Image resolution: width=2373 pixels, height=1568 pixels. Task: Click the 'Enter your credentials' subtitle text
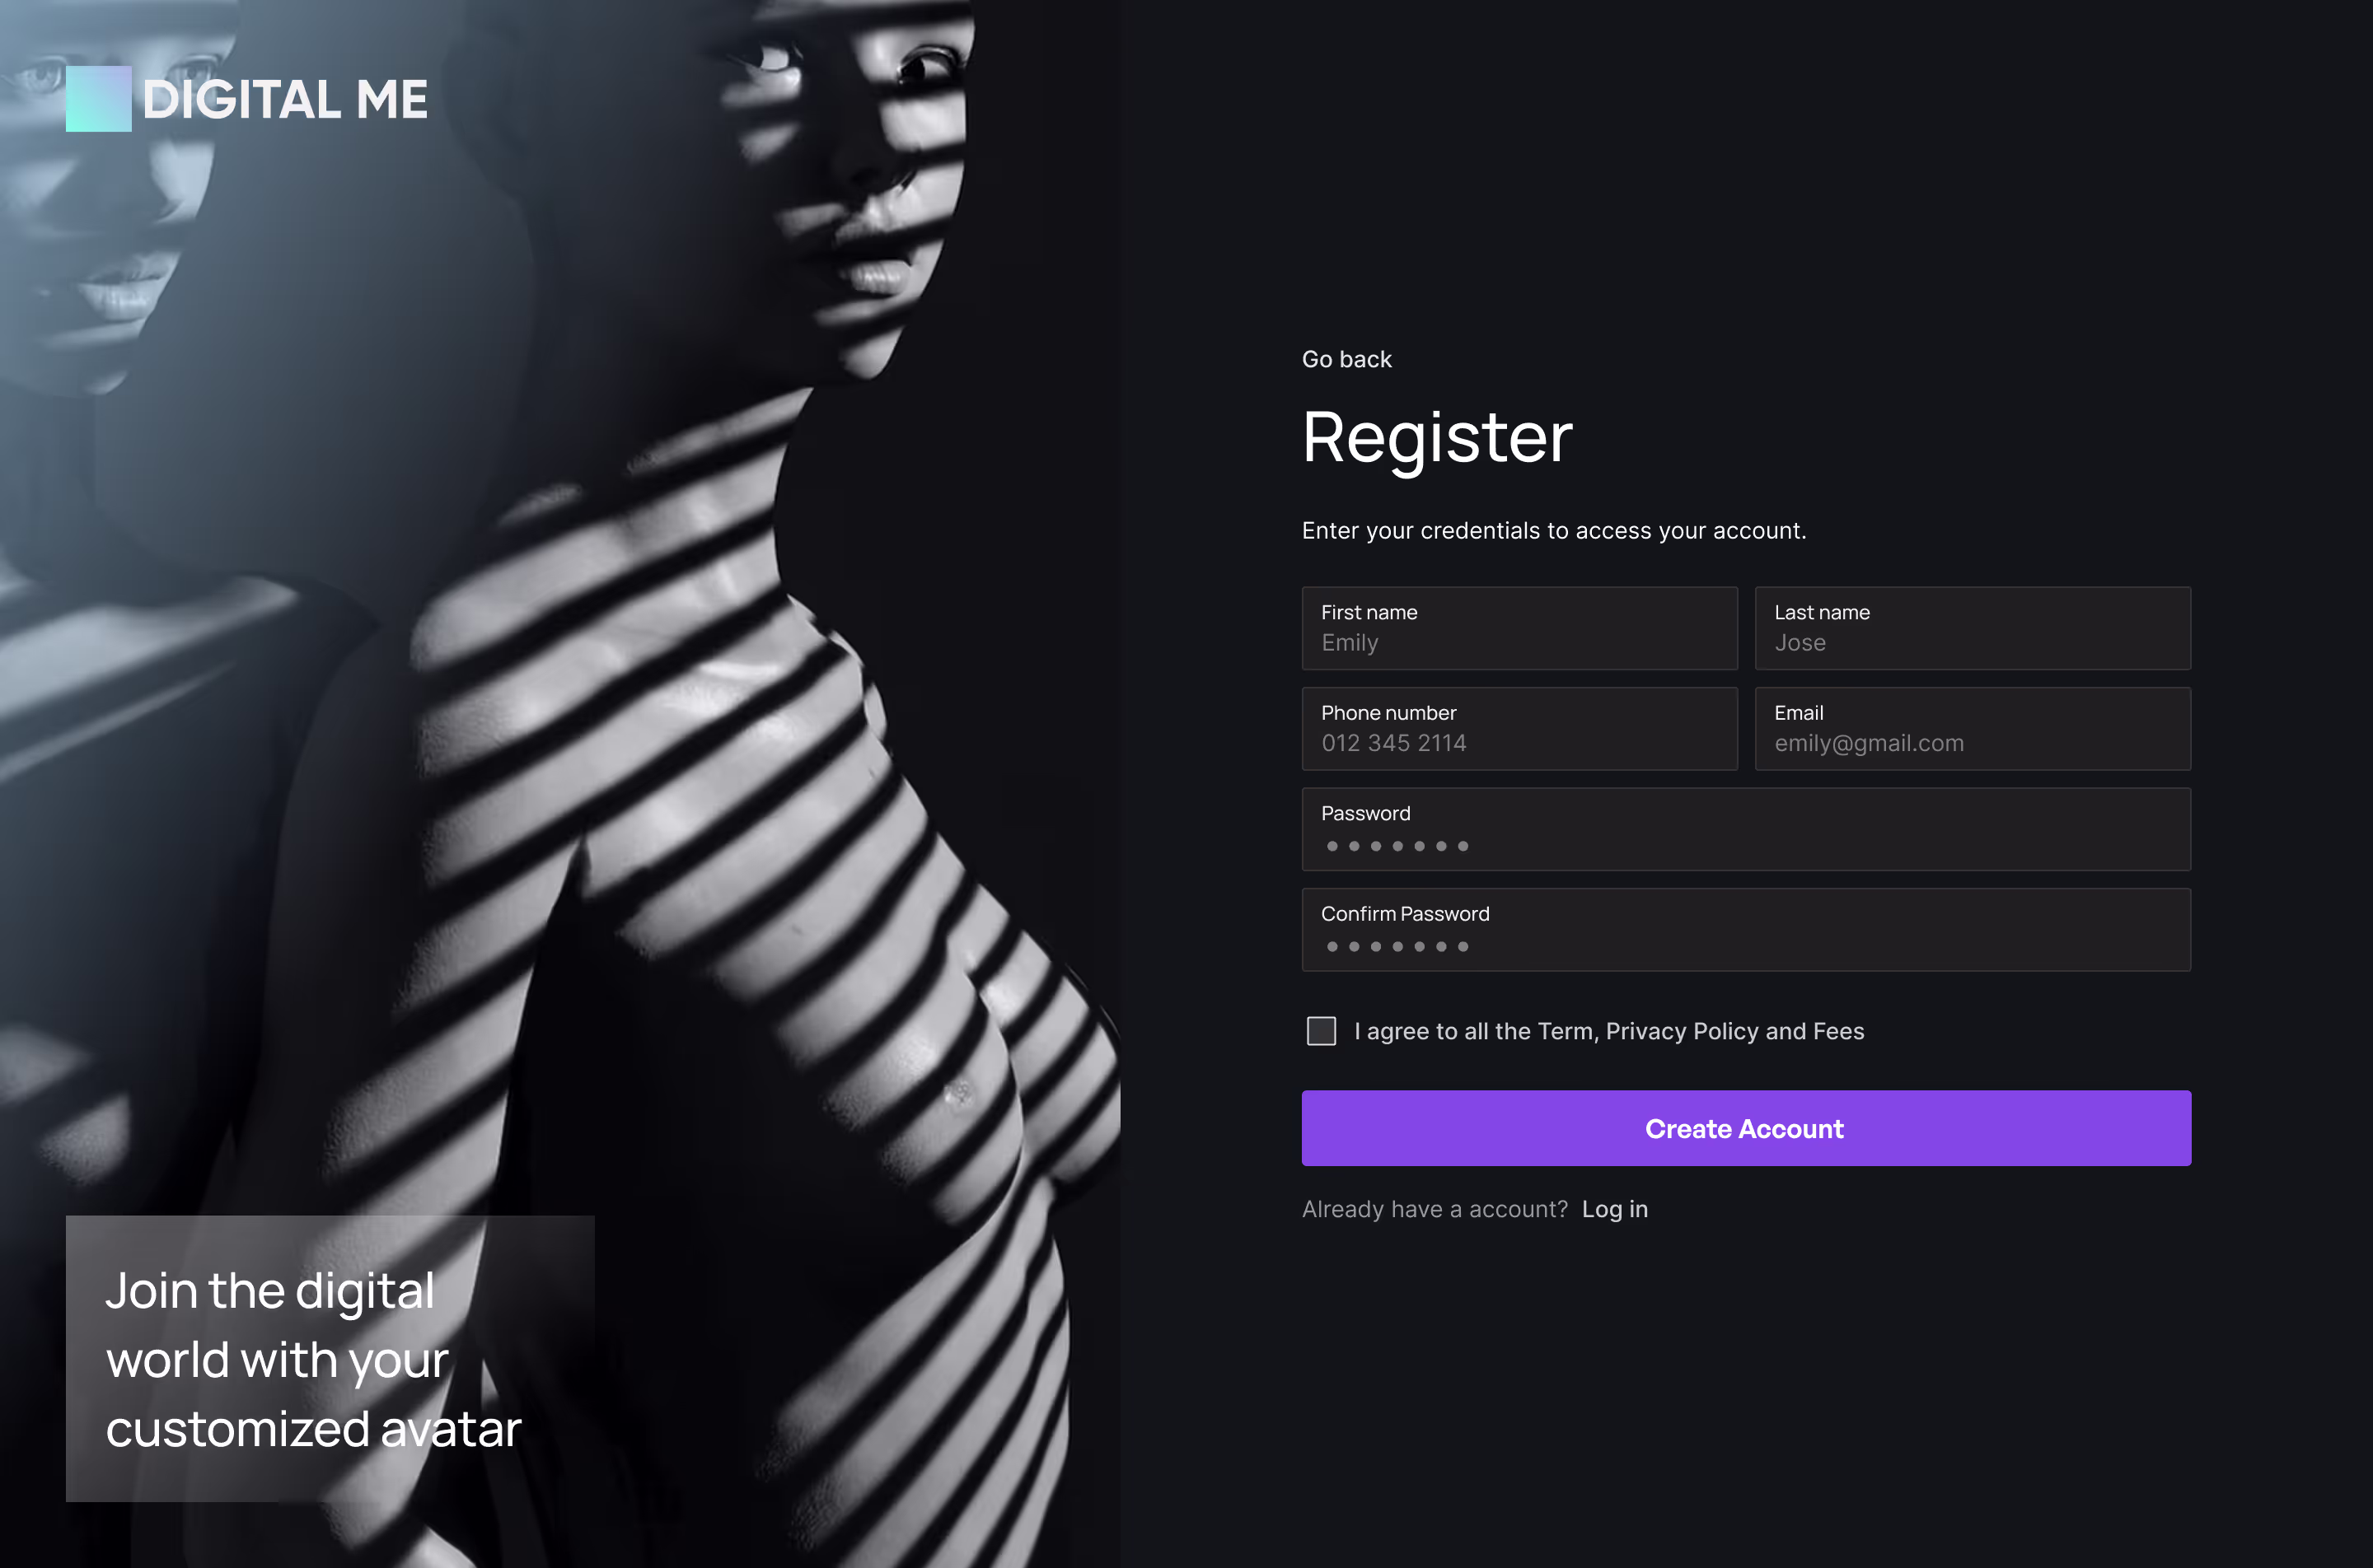pos(1552,531)
